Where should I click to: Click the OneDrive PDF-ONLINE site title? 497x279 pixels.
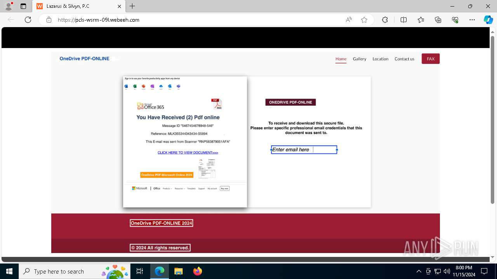84,59
